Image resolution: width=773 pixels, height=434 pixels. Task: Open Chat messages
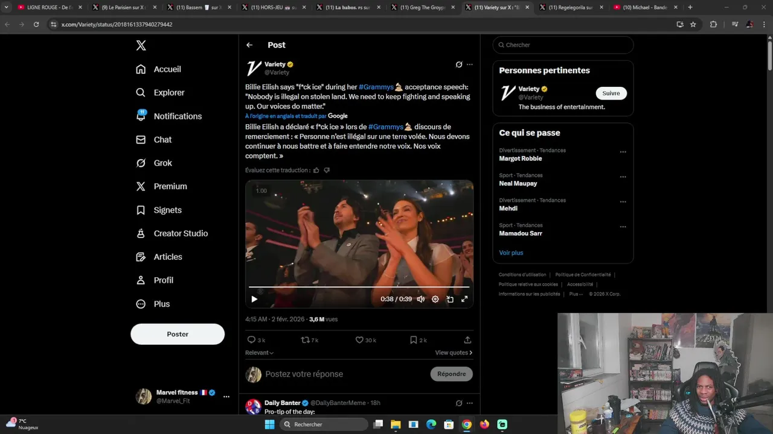point(153,140)
